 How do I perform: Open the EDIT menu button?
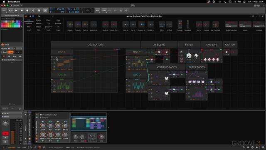(x=104, y=10)
